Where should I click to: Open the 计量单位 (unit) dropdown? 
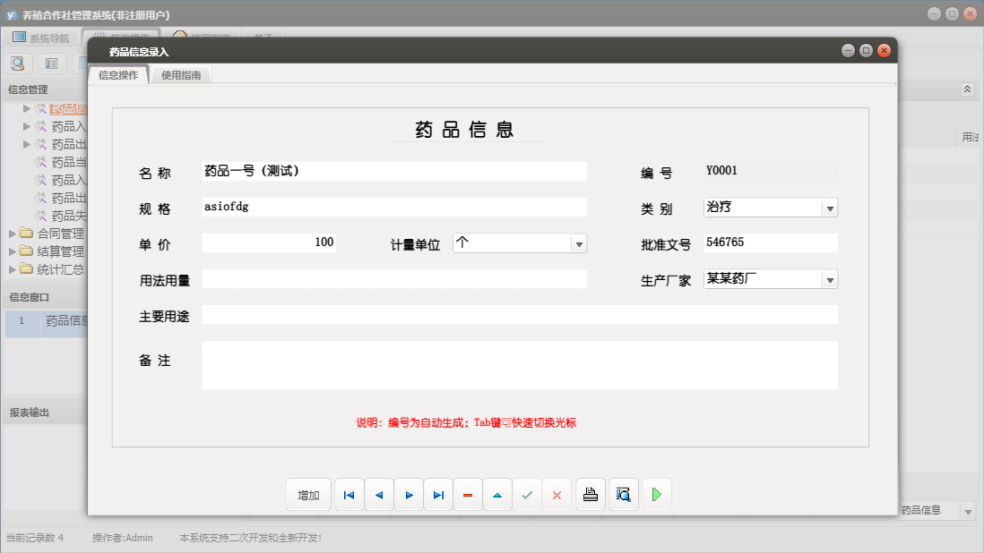click(x=579, y=242)
